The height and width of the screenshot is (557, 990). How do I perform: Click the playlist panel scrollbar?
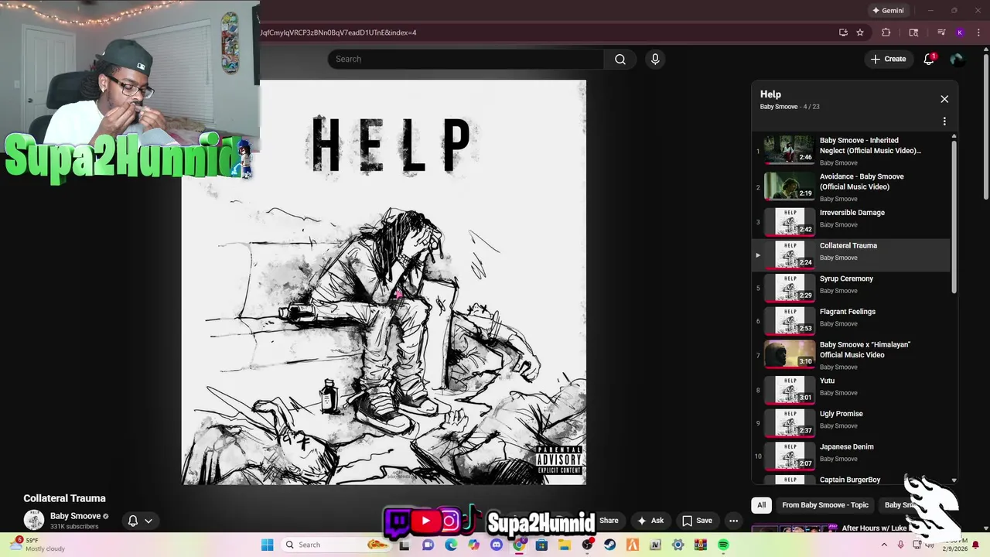click(954, 217)
